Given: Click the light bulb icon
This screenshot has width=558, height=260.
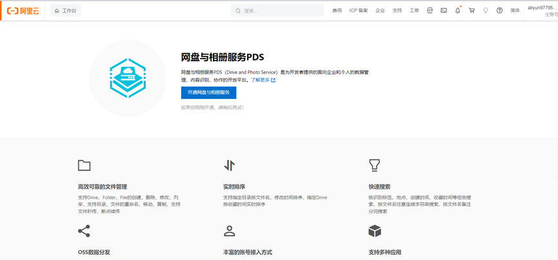Looking at the screenshot, I should point(485,11).
